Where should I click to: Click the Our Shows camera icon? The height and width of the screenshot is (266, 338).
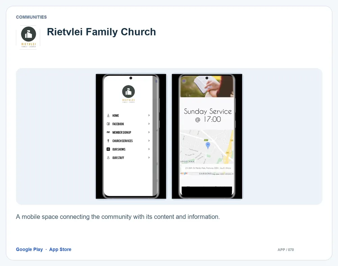108,149
